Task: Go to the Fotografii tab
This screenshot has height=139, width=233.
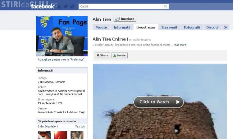Action: pos(192,27)
